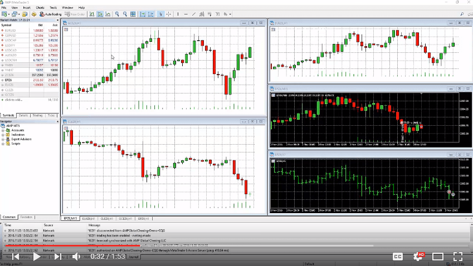Skip to the next video
Image resolution: width=473 pixels, height=266 pixels.
coord(57,257)
